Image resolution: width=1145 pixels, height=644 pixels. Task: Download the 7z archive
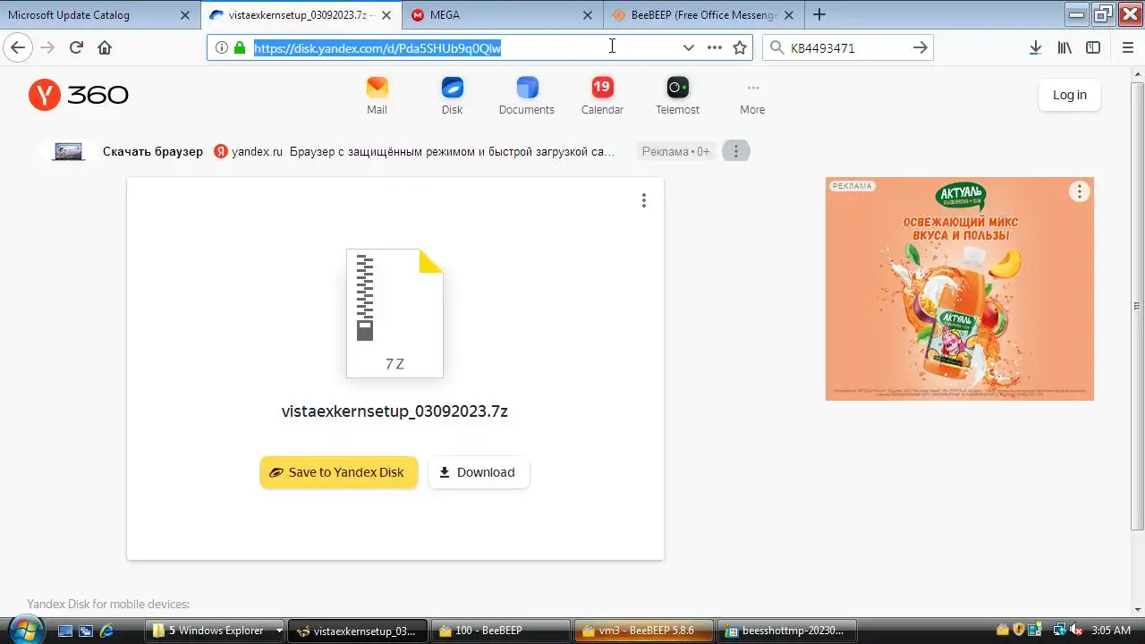pyautogui.click(x=479, y=472)
